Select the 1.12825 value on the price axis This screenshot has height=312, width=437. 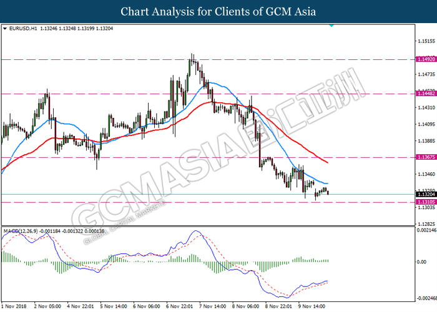(426, 224)
